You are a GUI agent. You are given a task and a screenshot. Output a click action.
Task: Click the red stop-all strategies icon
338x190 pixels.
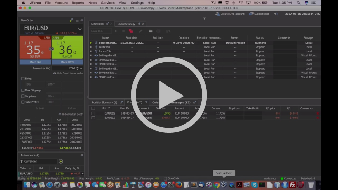(130, 31)
